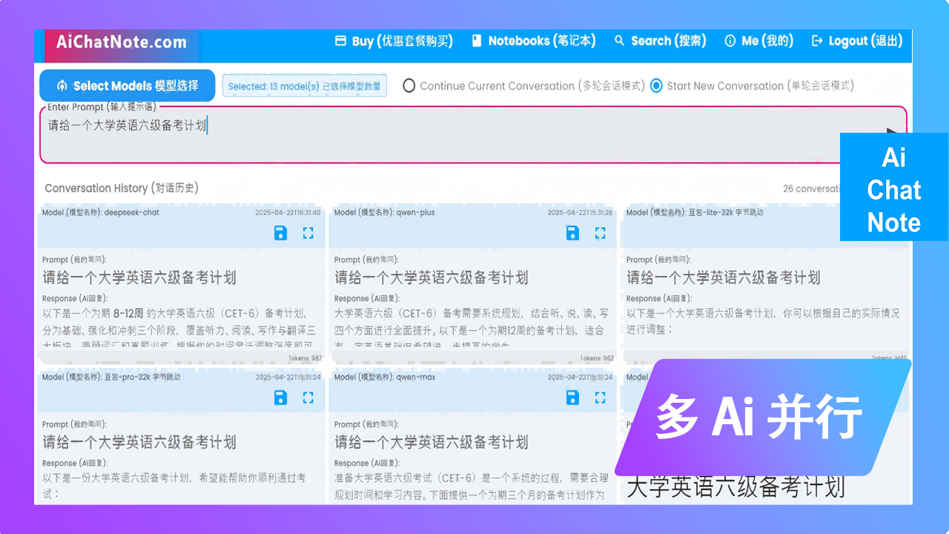The height and width of the screenshot is (534, 949).
Task: Click the deepseek-chat timestamp 2025-04-22T15:31:40
Action: tap(288, 213)
